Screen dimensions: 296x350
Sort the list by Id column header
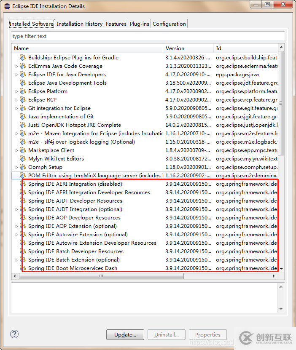[x=246, y=48]
